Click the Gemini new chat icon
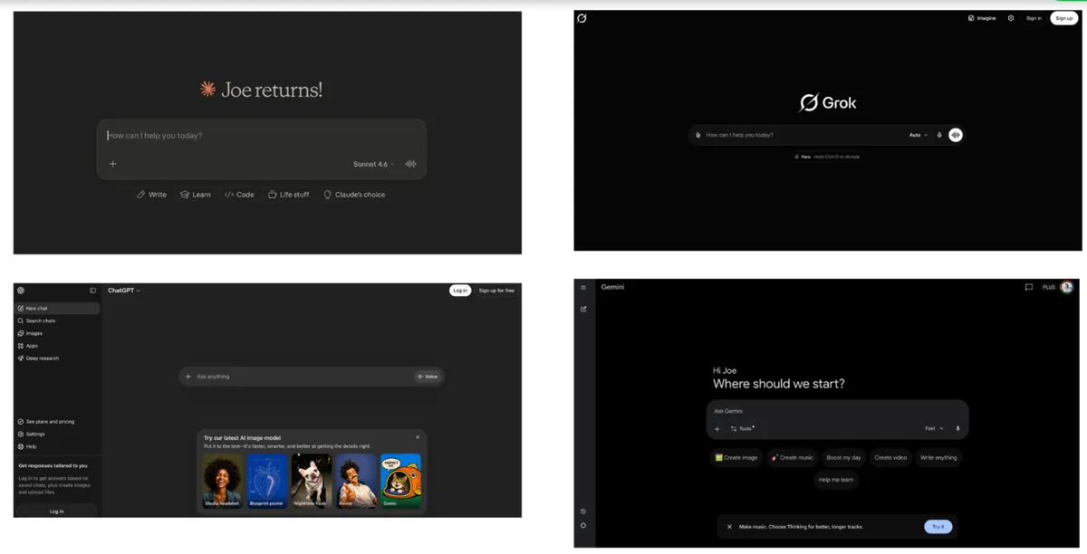Screen dimensions: 1087x554 [x=583, y=309]
